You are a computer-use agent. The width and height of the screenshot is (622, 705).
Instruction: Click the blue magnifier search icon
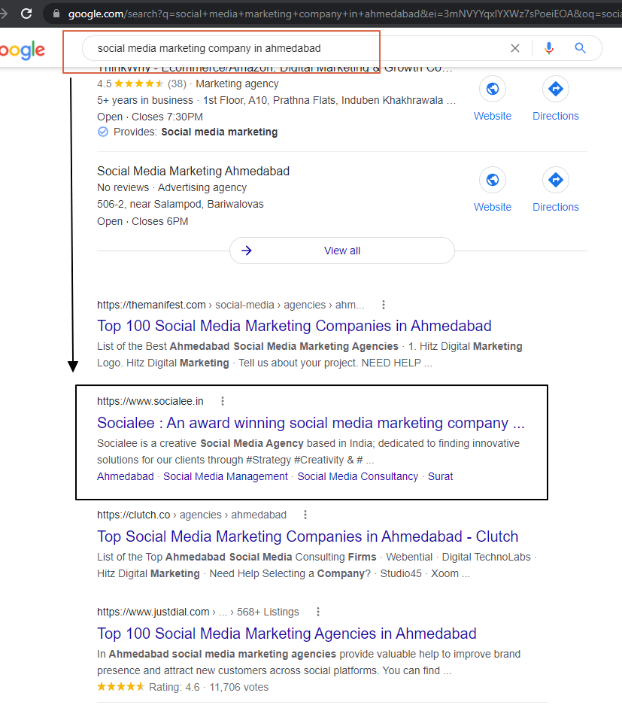(580, 48)
